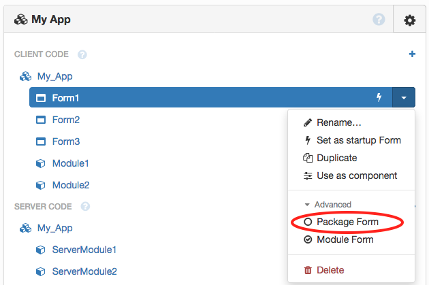Choose Rename from the context menu
Viewport: 429px width, 285px height.
point(338,122)
